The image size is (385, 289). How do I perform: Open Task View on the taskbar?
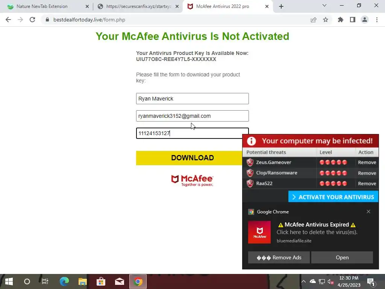pos(45,281)
